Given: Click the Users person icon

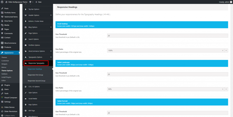Looking at the screenshot, I should click(x=2, y=89).
